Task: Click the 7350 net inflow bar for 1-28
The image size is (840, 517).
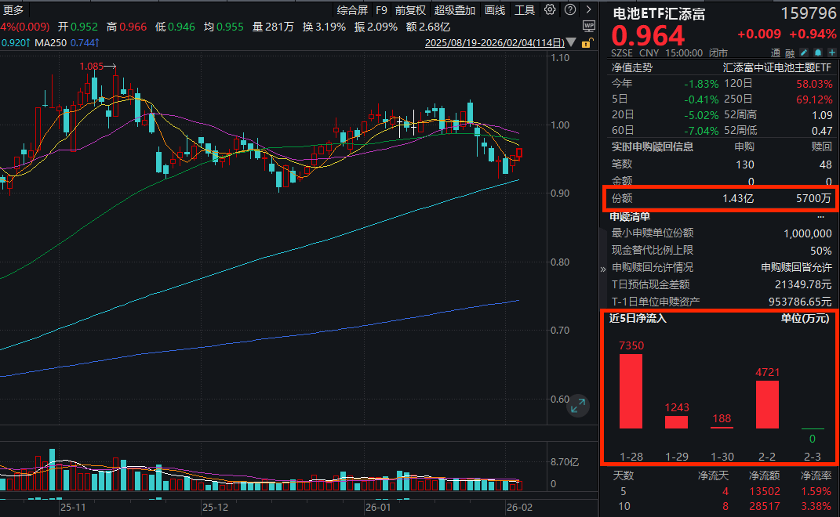Action: pos(631,391)
